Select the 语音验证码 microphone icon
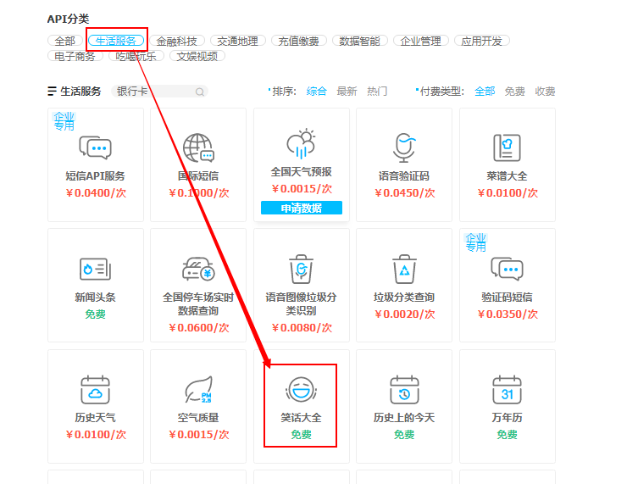Screen dimensions: 638x484 404,147
